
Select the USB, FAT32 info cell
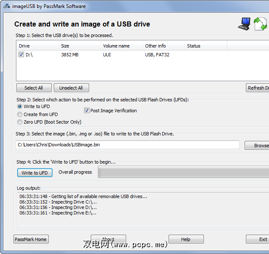point(157,55)
